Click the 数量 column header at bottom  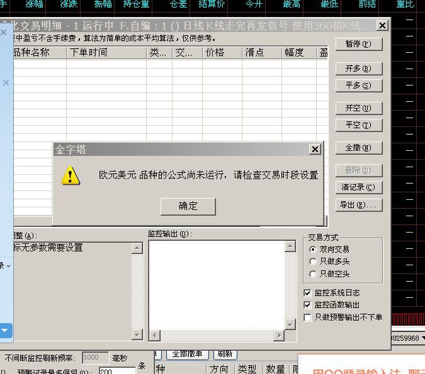coord(275,370)
